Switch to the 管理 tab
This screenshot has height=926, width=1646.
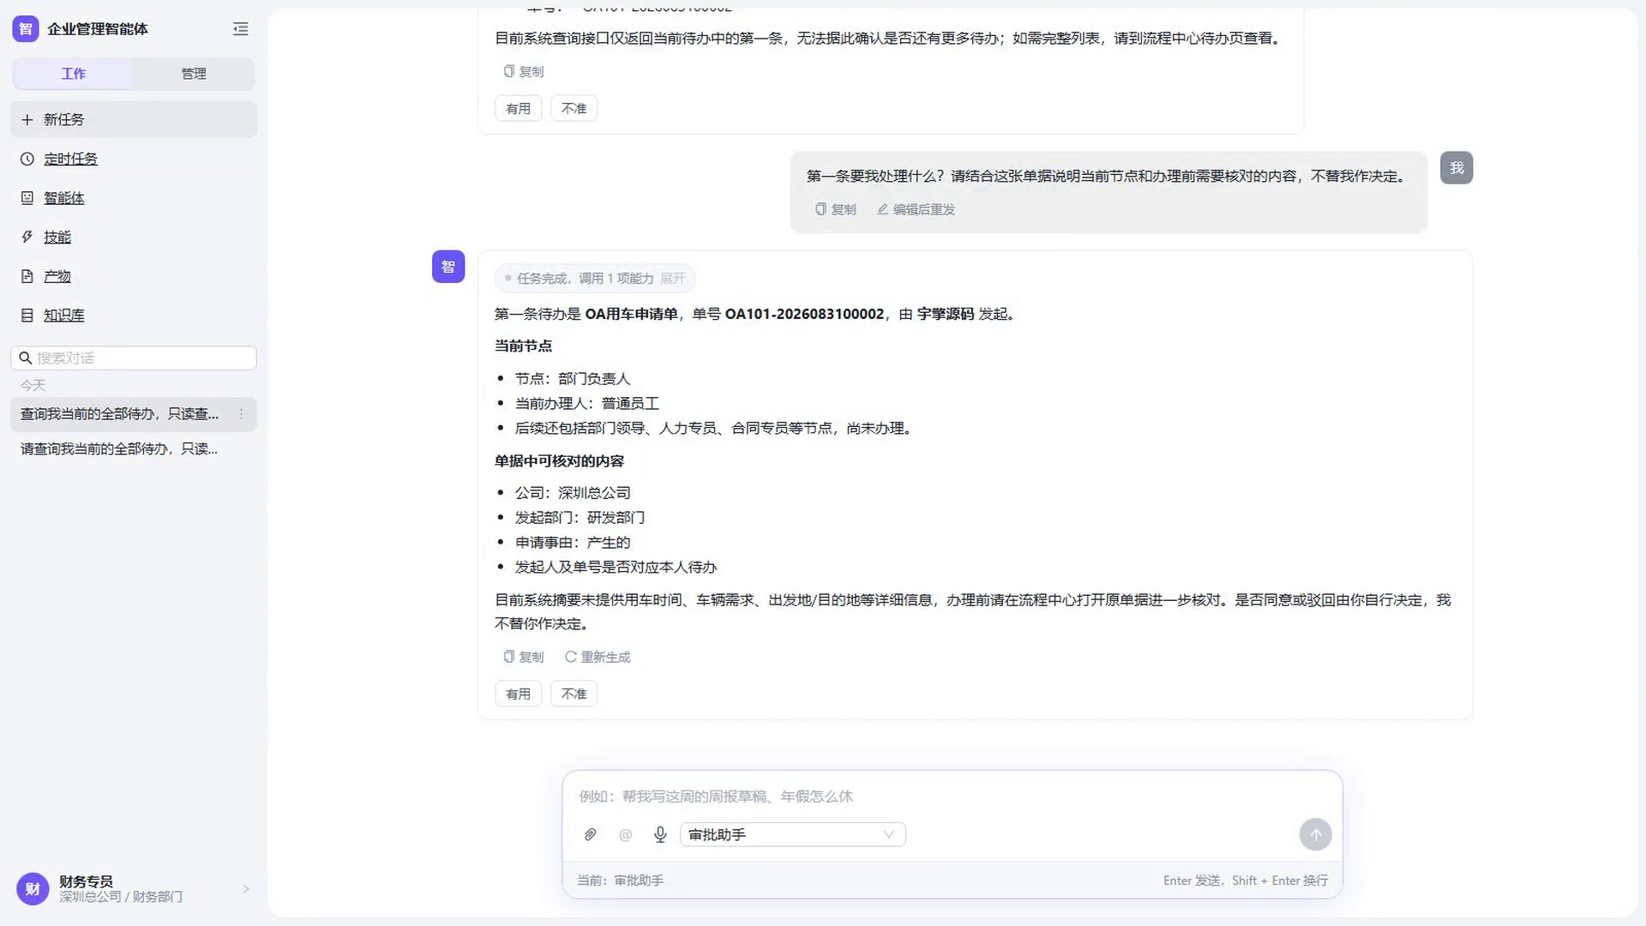pos(194,74)
